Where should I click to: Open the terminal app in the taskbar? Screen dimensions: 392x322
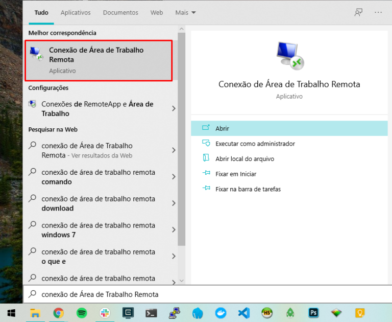(151, 312)
